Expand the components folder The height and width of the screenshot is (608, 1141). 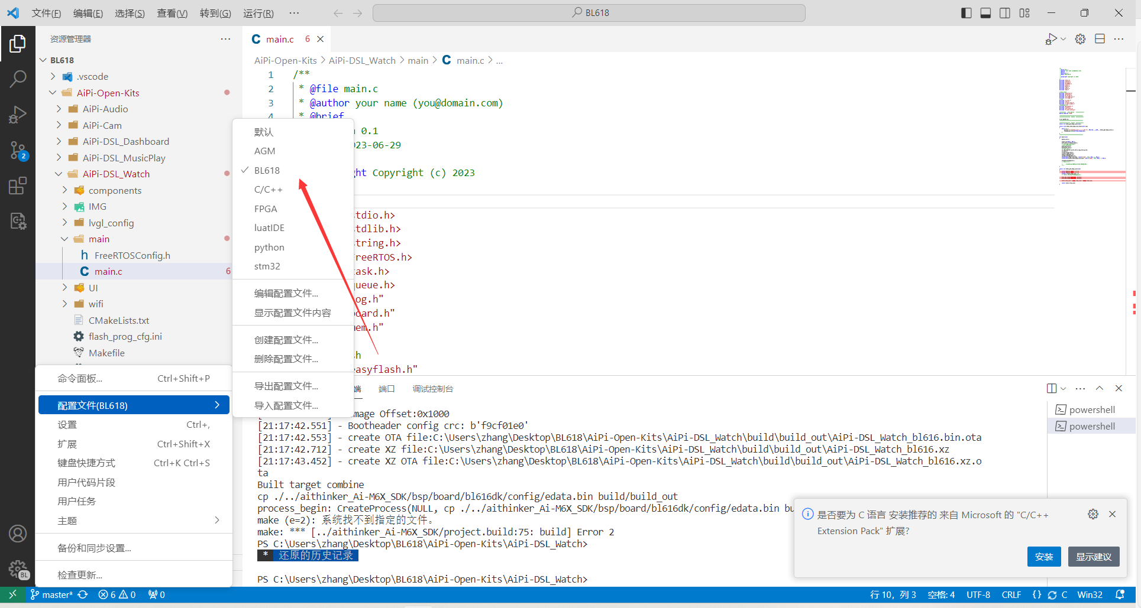[x=64, y=190]
